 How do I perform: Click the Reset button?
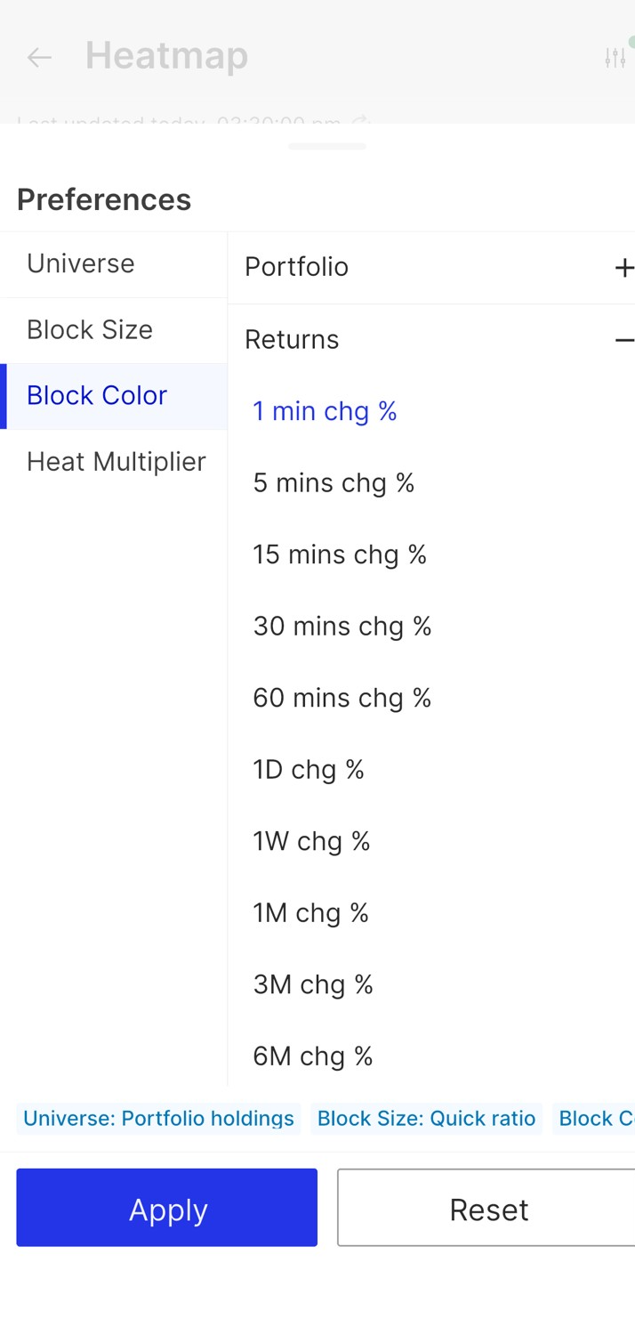pos(488,1210)
